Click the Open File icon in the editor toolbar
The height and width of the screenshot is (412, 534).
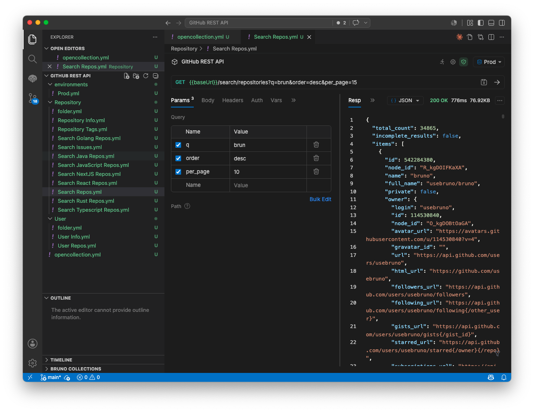(x=470, y=37)
